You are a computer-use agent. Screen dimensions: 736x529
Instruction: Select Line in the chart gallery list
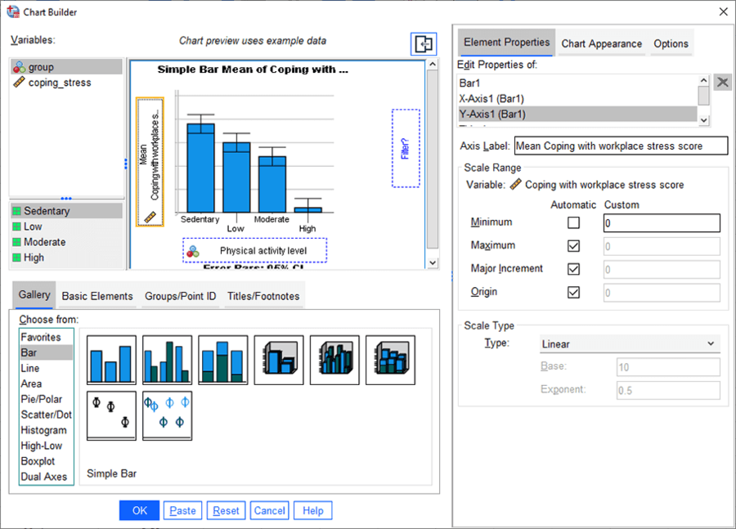click(x=30, y=368)
